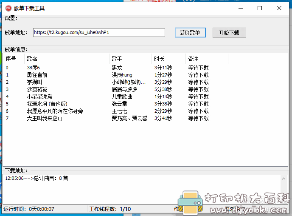Click the log scrollbar up arrow
The height and width of the screenshot is (216, 292).
[x=284, y=179]
